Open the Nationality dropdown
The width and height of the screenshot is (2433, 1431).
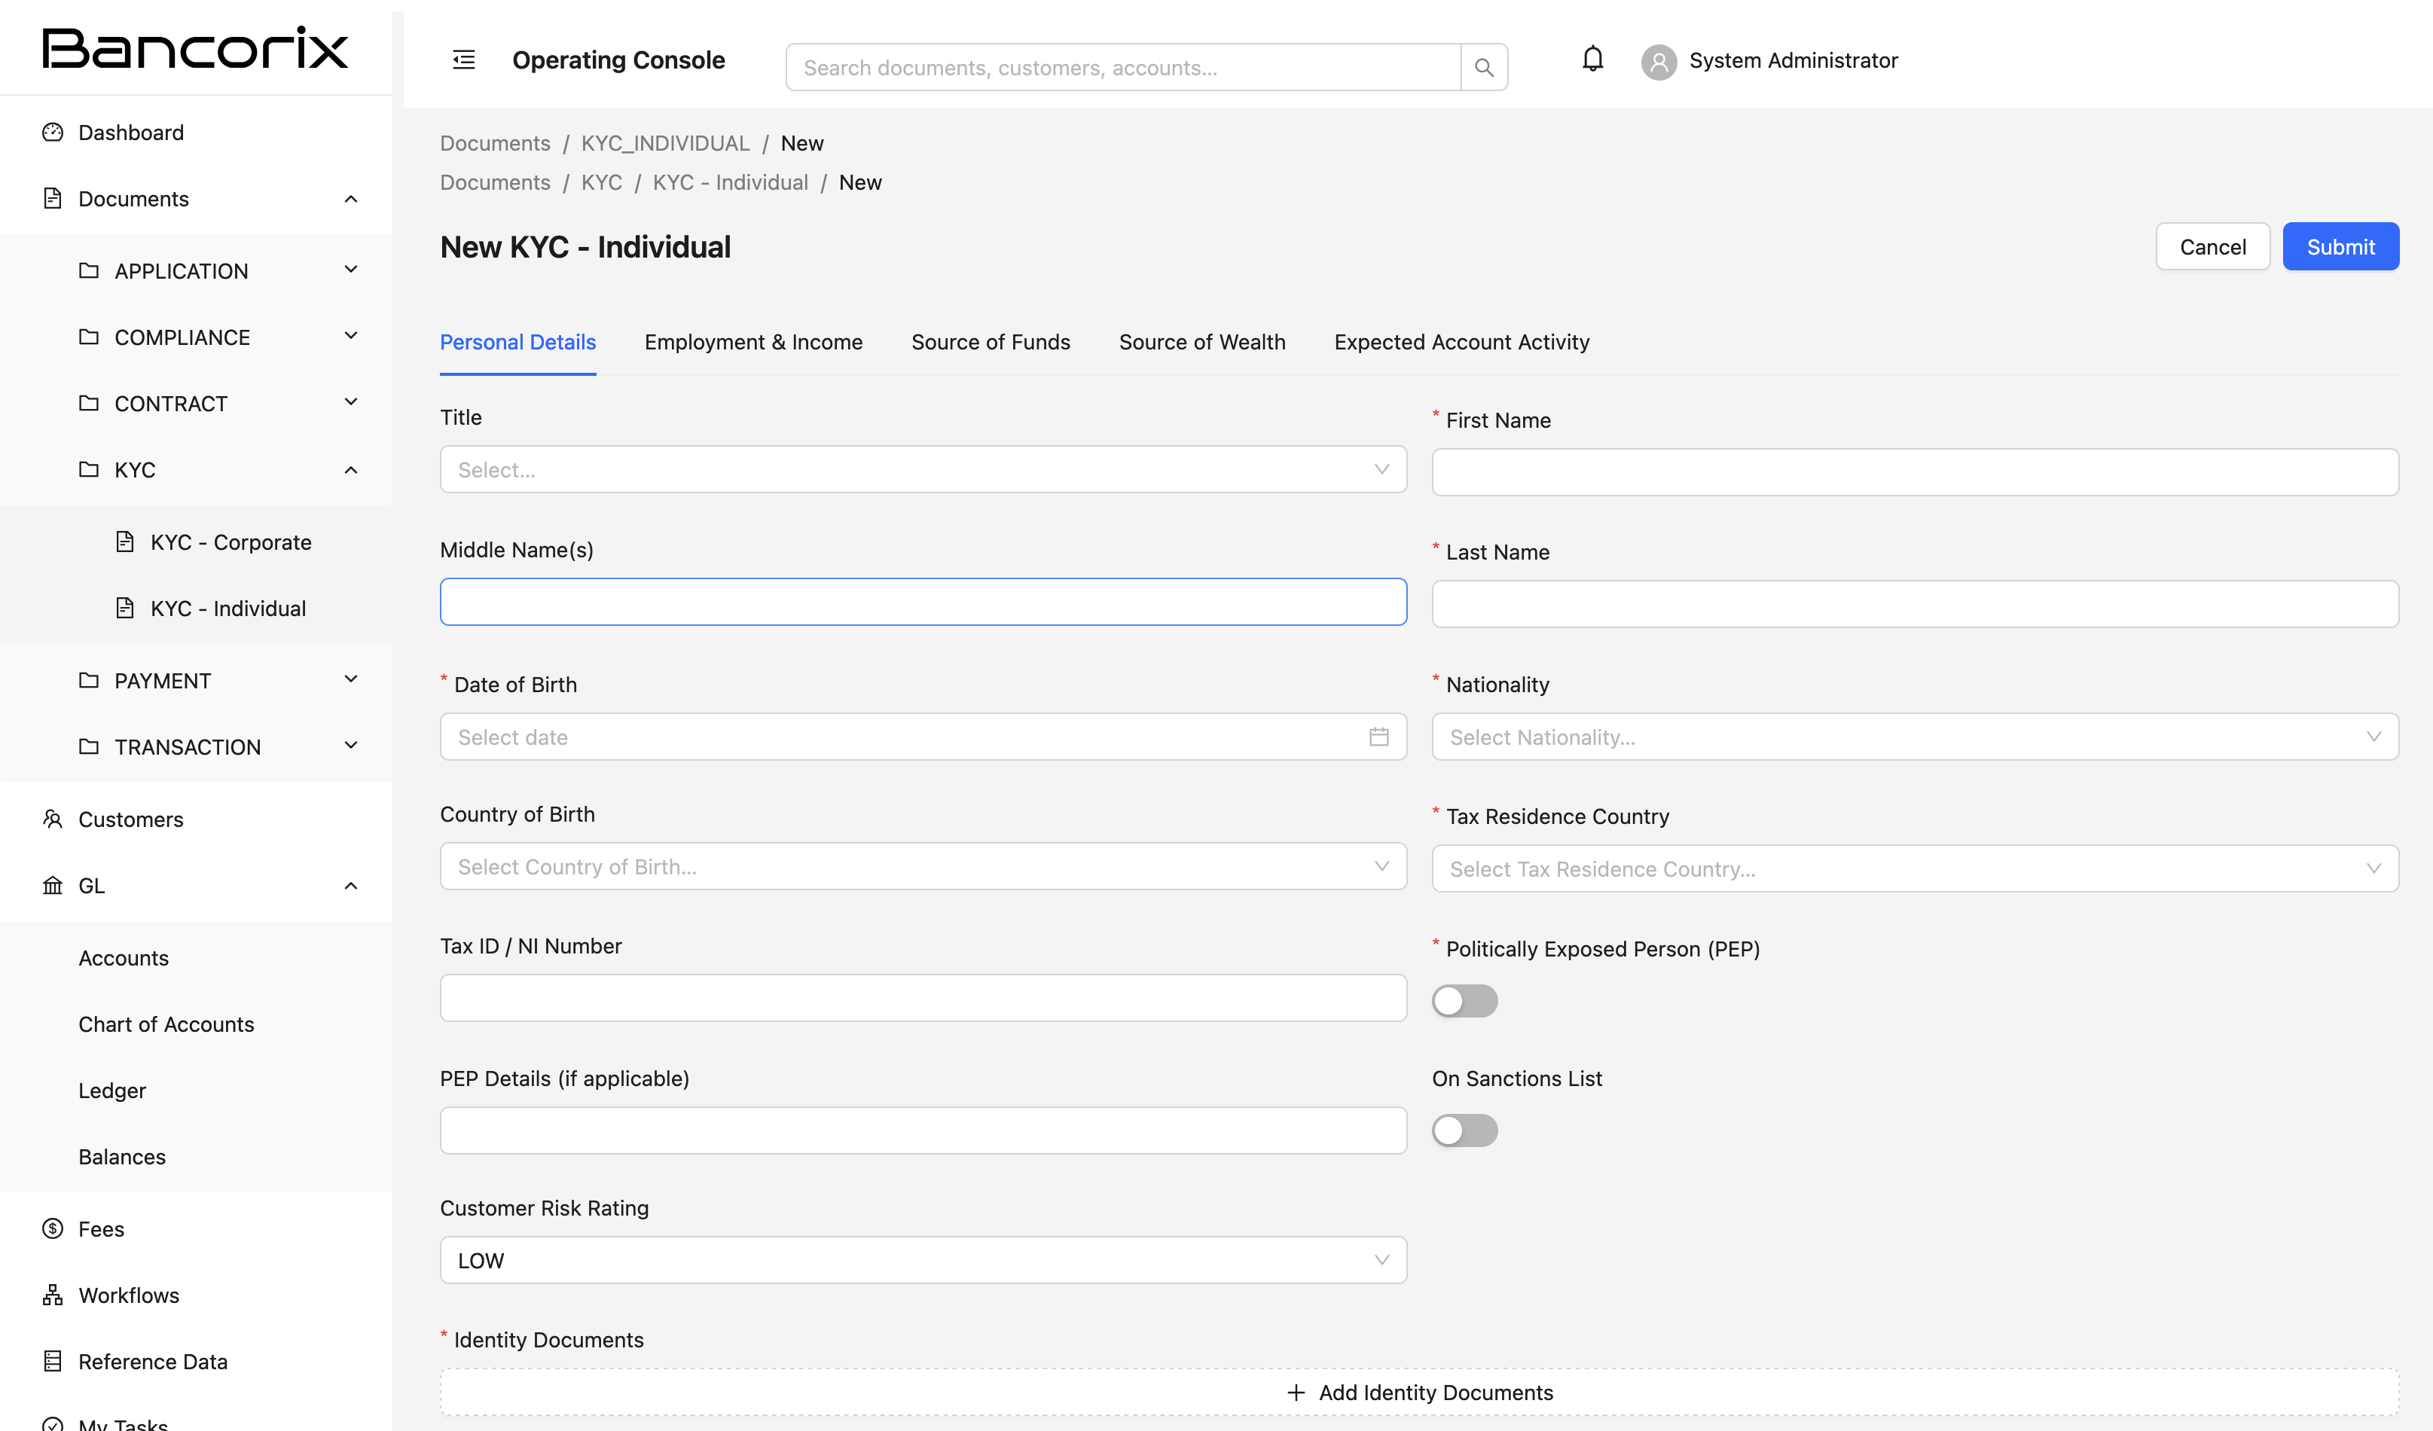(1913, 737)
